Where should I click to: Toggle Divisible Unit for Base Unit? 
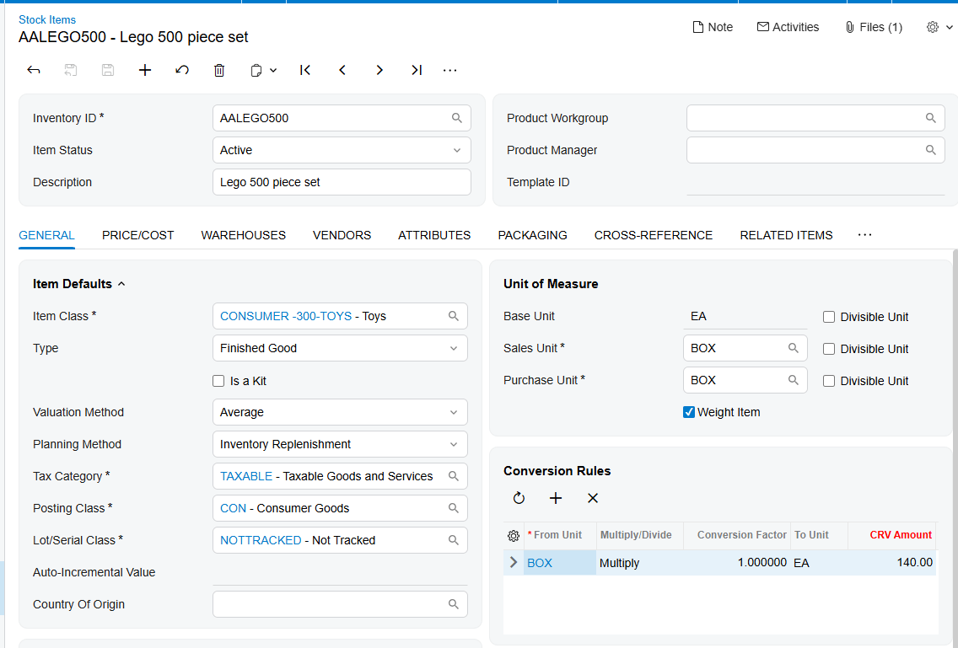coord(829,317)
